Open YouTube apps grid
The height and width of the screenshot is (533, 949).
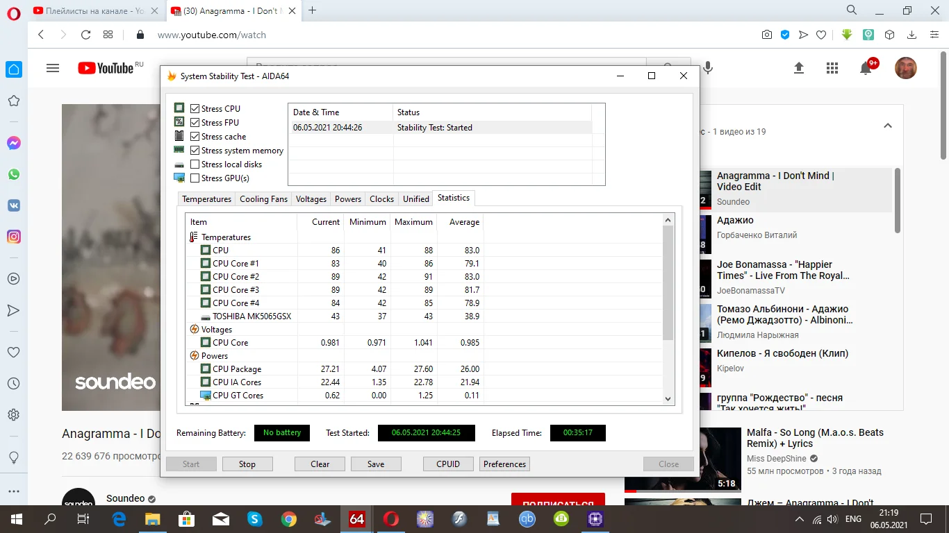point(832,68)
